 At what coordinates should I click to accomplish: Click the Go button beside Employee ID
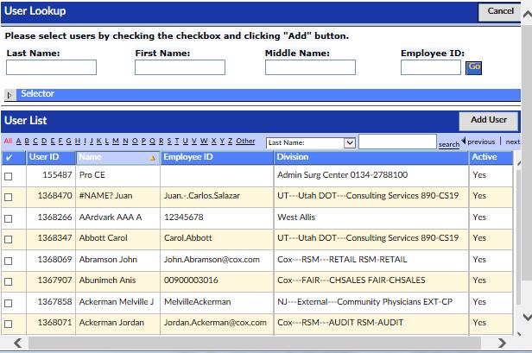pos(473,66)
